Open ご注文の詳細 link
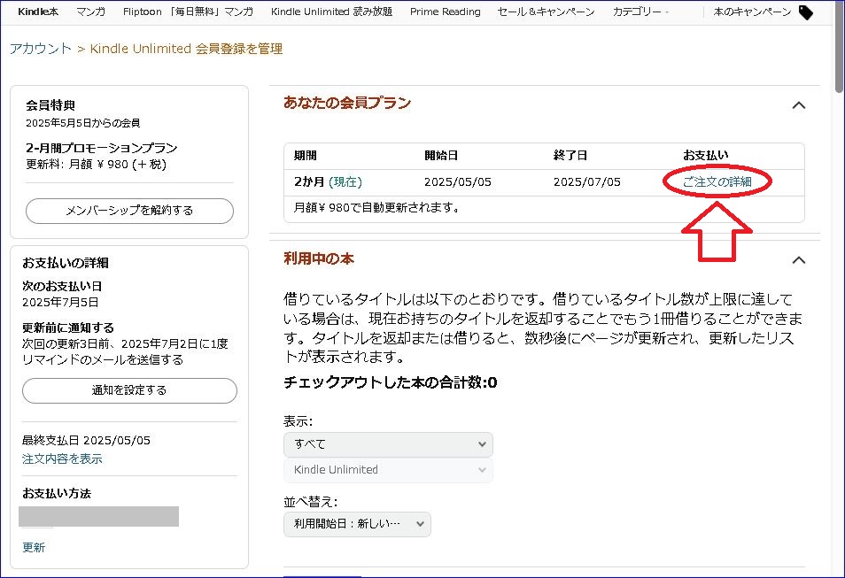The height and width of the screenshot is (578, 845). click(x=717, y=181)
